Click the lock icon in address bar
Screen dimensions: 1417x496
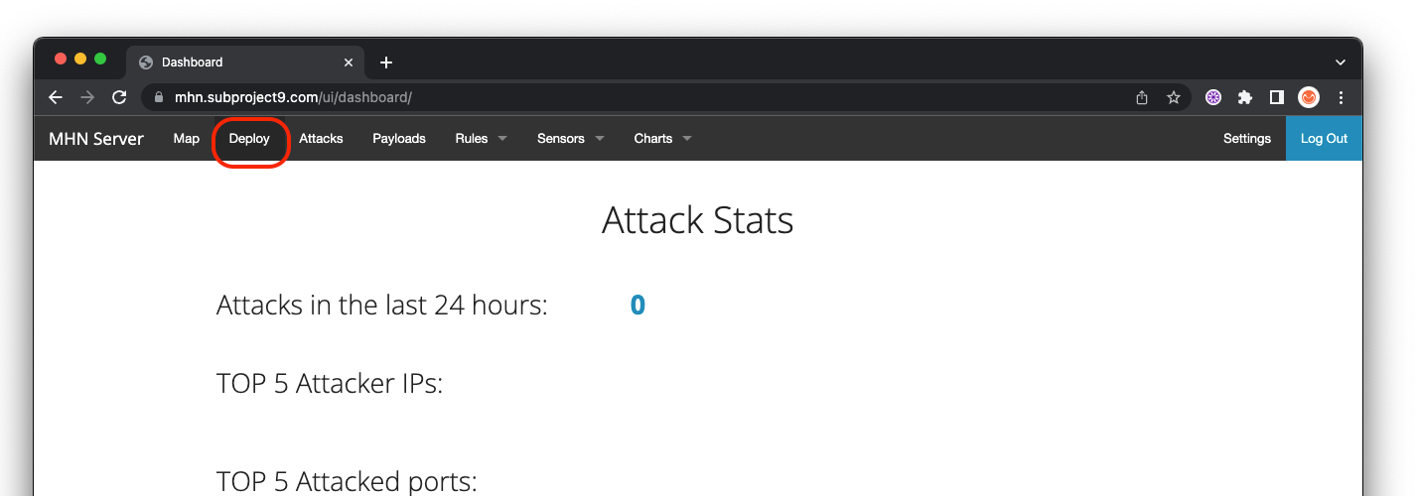pyautogui.click(x=158, y=97)
